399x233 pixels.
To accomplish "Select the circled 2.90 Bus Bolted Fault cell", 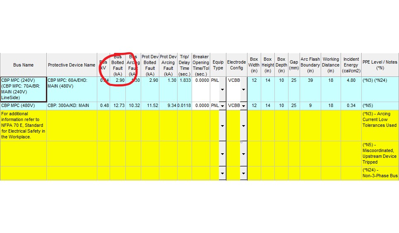I will pyautogui.click(x=118, y=80).
